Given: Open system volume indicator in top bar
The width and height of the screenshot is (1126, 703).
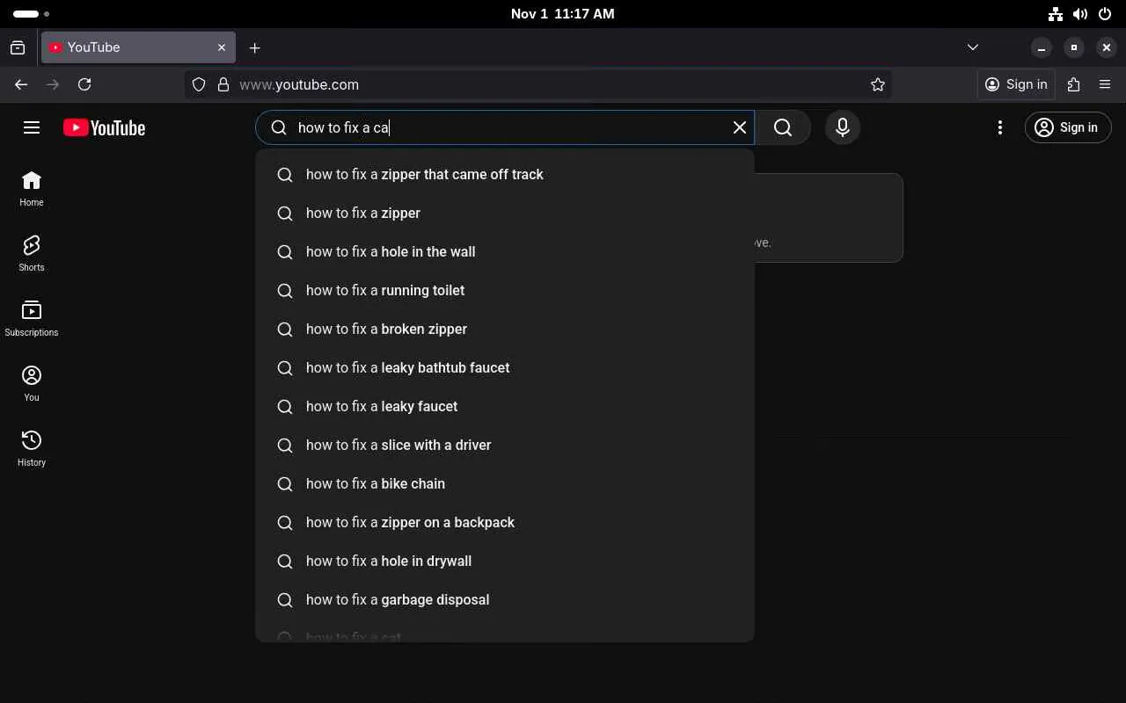Looking at the screenshot, I should tap(1080, 14).
